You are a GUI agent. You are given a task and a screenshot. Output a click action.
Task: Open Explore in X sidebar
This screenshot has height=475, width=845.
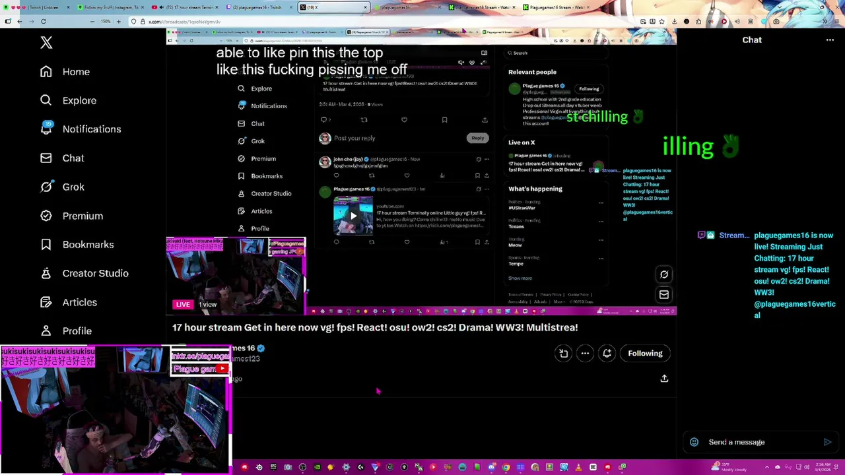68,100
